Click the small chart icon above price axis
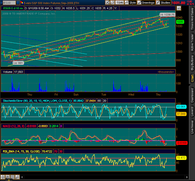This screenshot has height=181, width=195. (x=178, y=8)
